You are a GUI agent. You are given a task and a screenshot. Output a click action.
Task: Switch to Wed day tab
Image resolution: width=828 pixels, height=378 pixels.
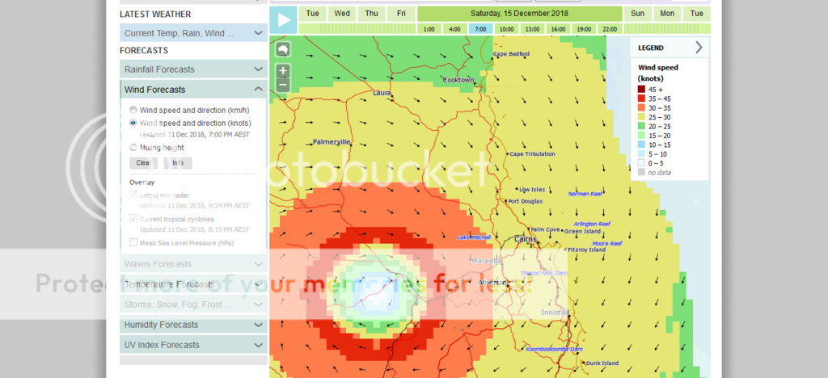(342, 14)
